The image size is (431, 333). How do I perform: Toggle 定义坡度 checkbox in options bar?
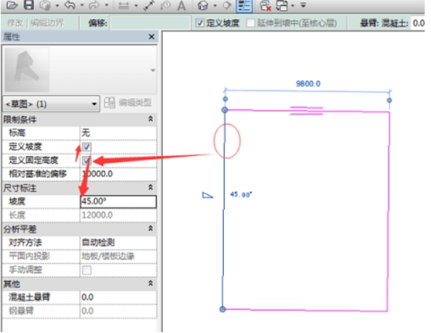coord(199,23)
